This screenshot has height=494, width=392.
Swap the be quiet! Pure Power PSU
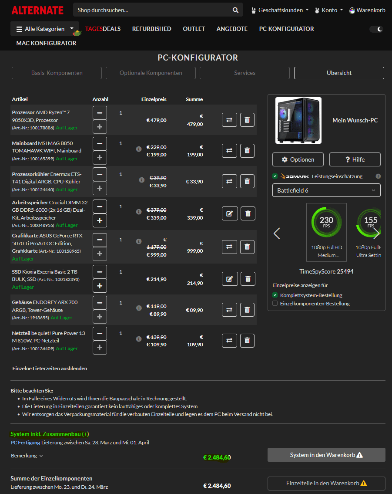(229, 341)
